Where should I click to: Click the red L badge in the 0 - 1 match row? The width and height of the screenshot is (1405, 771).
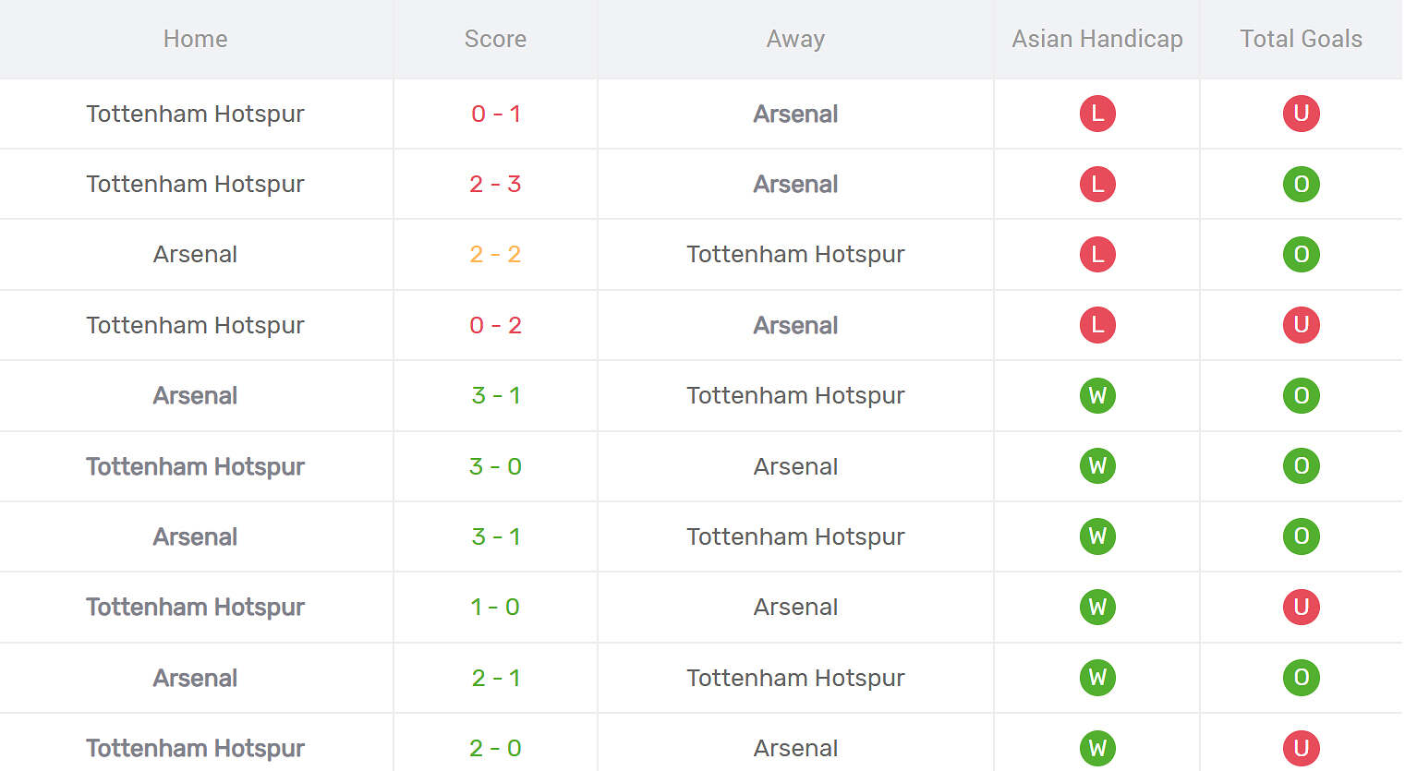click(1097, 114)
